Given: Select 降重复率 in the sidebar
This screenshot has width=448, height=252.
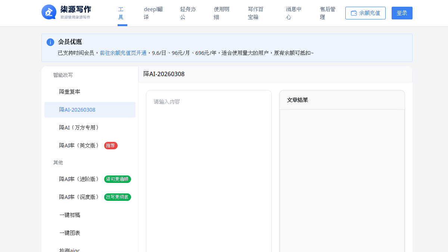Looking at the screenshot, I should pyautogui.click(x=90, y=92).
